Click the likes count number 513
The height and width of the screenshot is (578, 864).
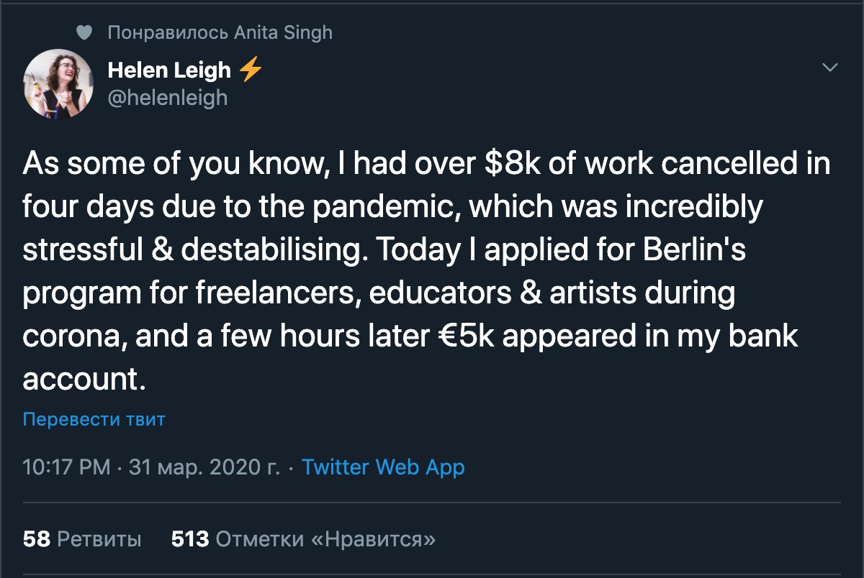pyautogui.click(x=189, y=538)
